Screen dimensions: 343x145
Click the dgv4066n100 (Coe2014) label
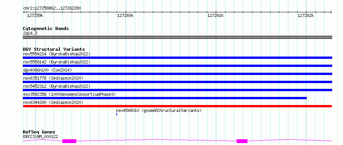tap(47, 70)
